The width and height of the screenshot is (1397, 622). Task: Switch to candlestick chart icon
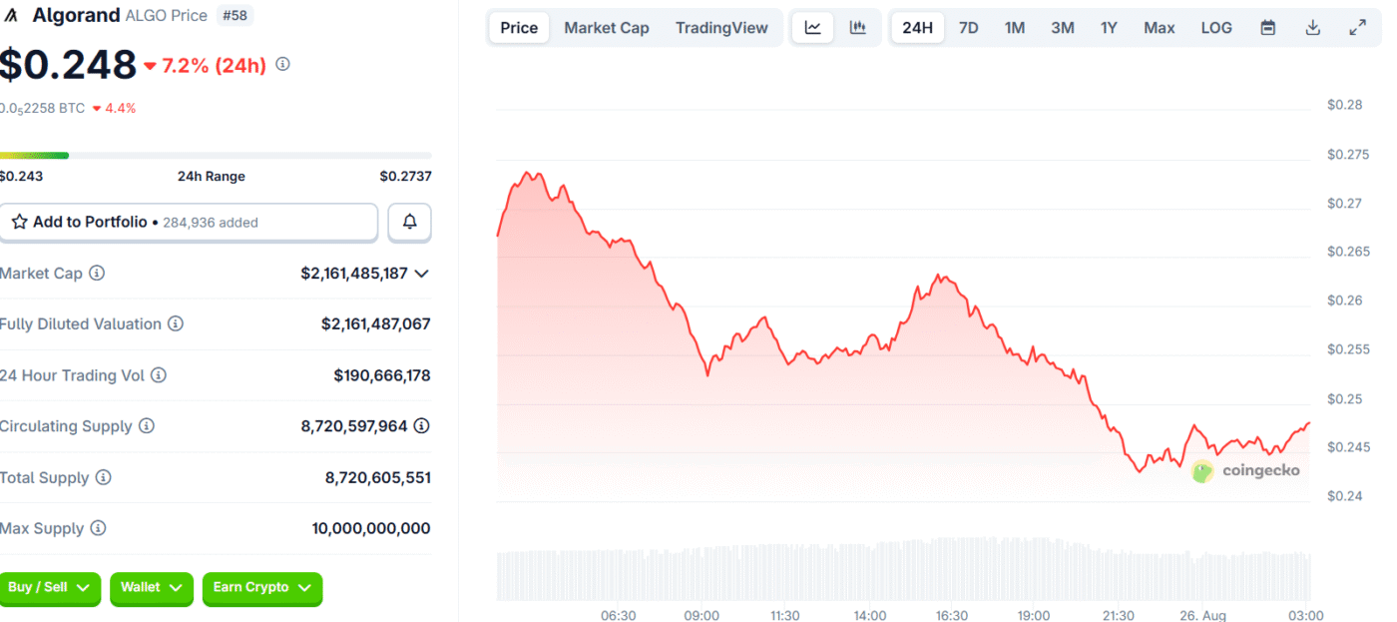click(857, 28)
